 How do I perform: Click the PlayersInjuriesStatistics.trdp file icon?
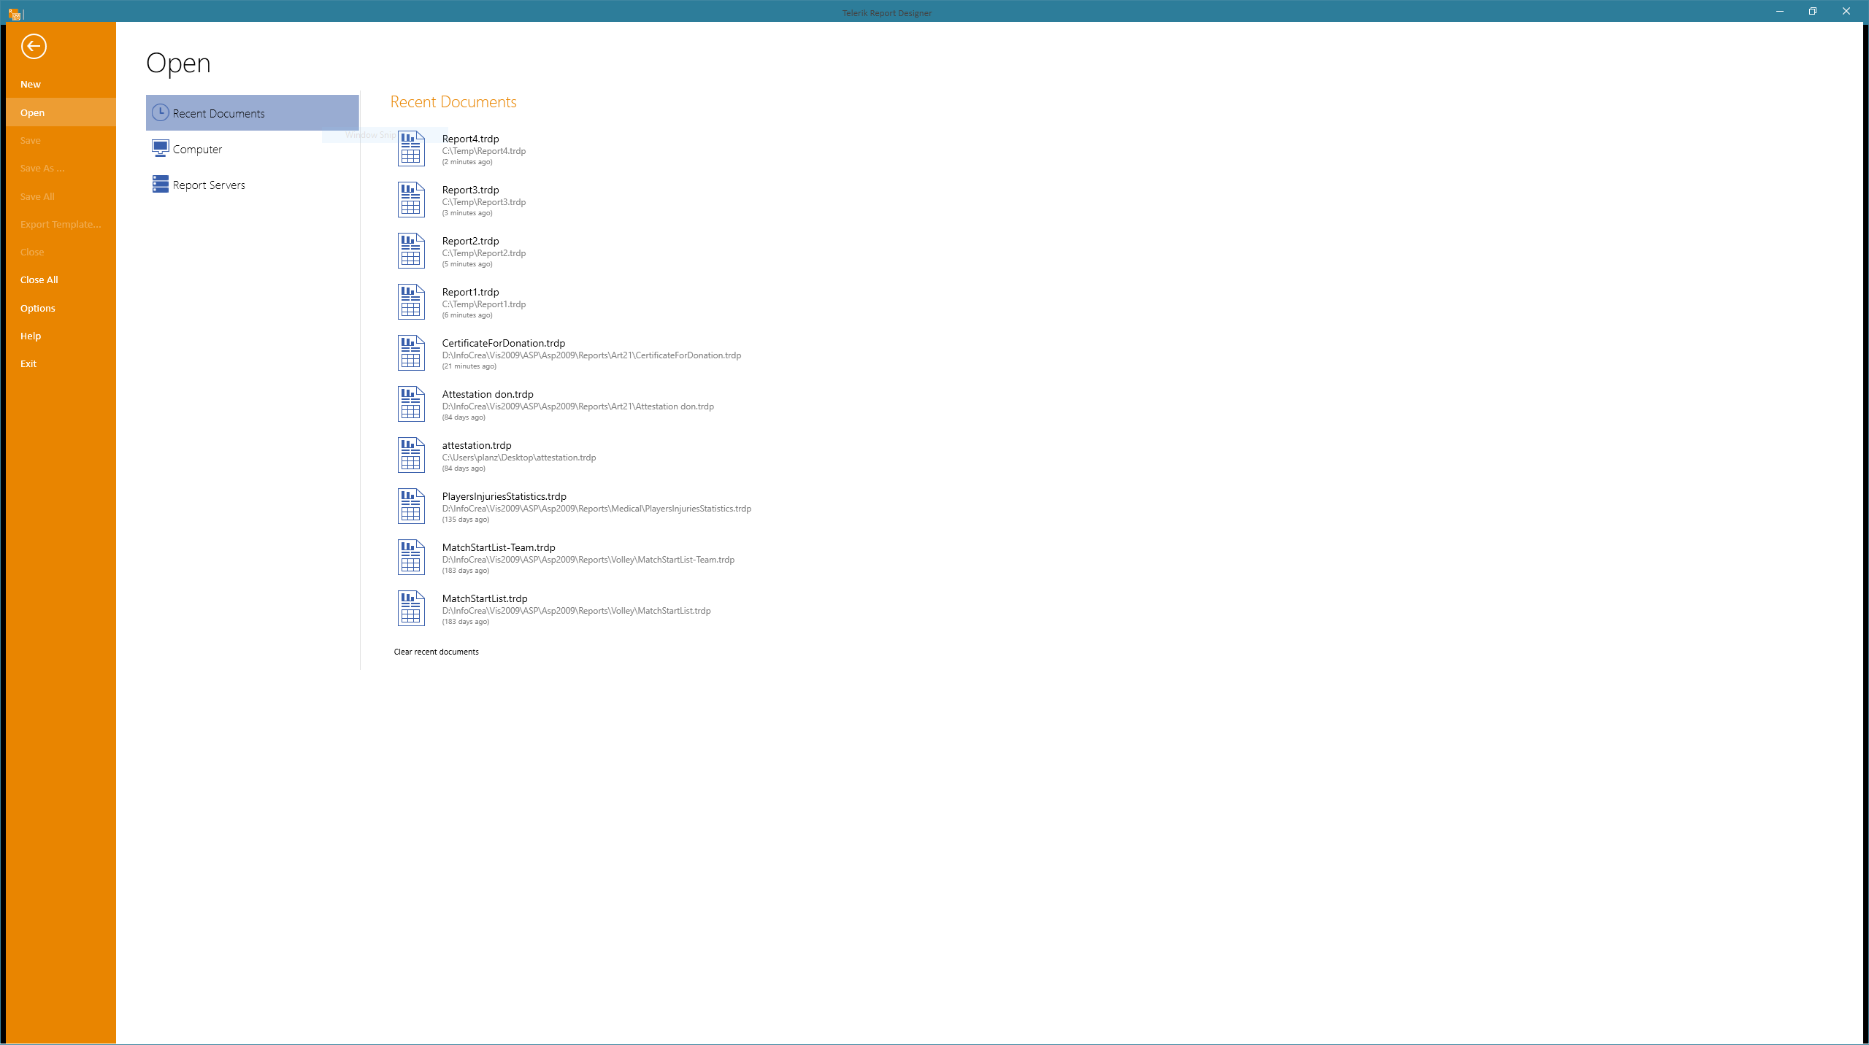point(411,506)
